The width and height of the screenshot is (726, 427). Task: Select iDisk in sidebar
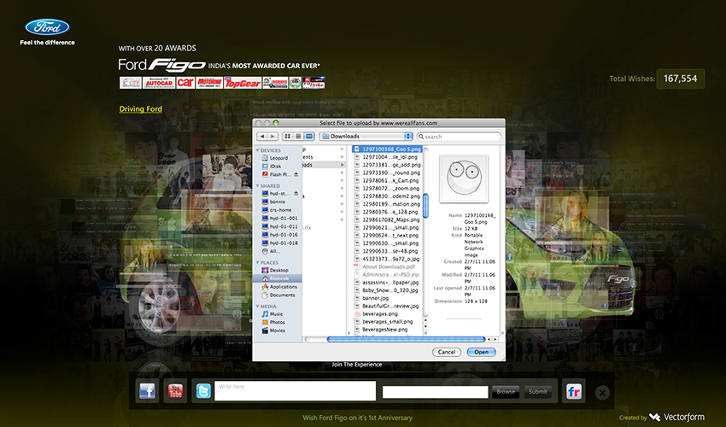click(x=278, y=167)
